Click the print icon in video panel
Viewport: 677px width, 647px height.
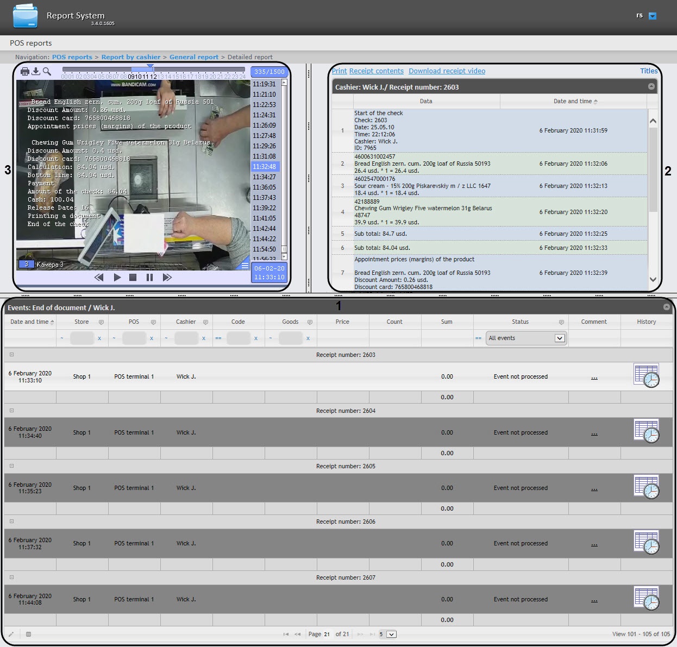click(24, 71)
